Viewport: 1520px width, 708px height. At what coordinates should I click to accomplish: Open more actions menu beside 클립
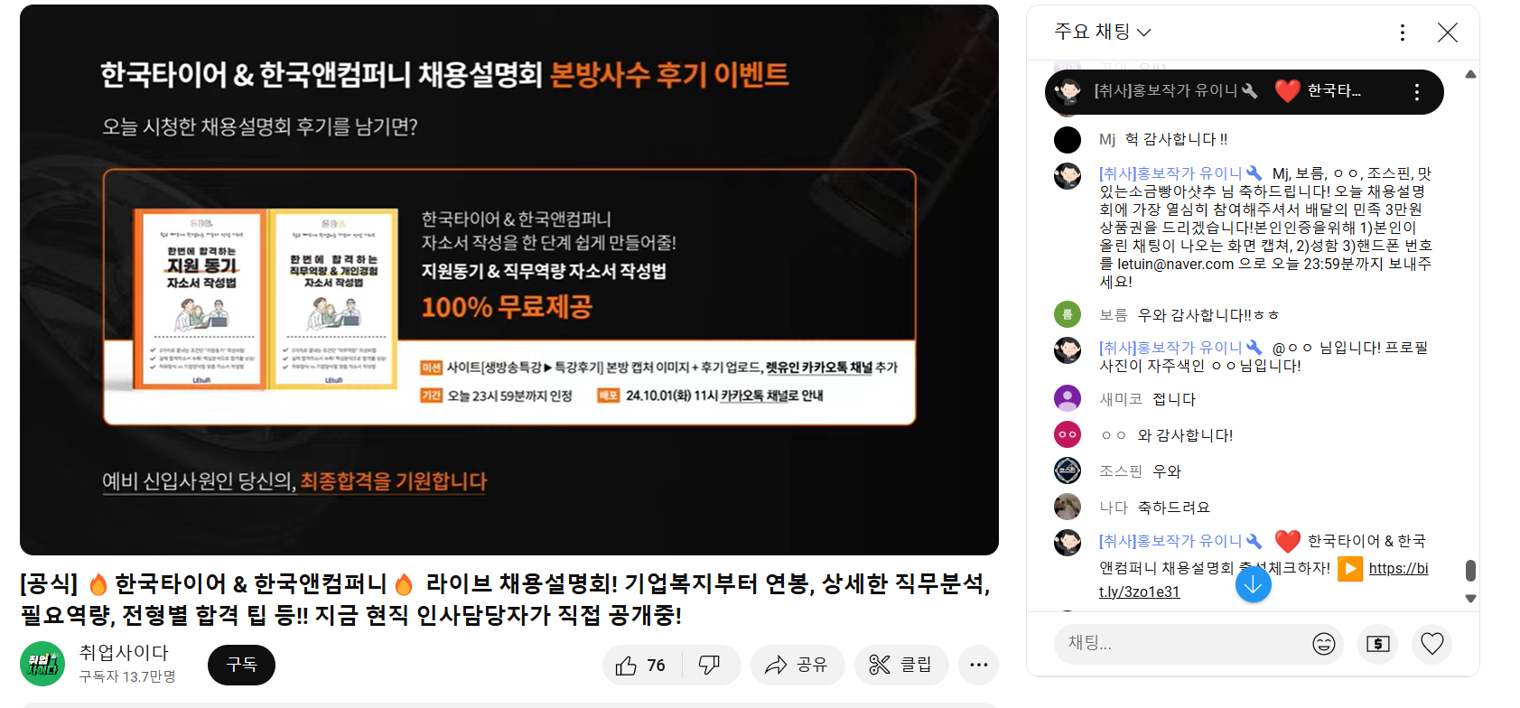click(978, 666)
